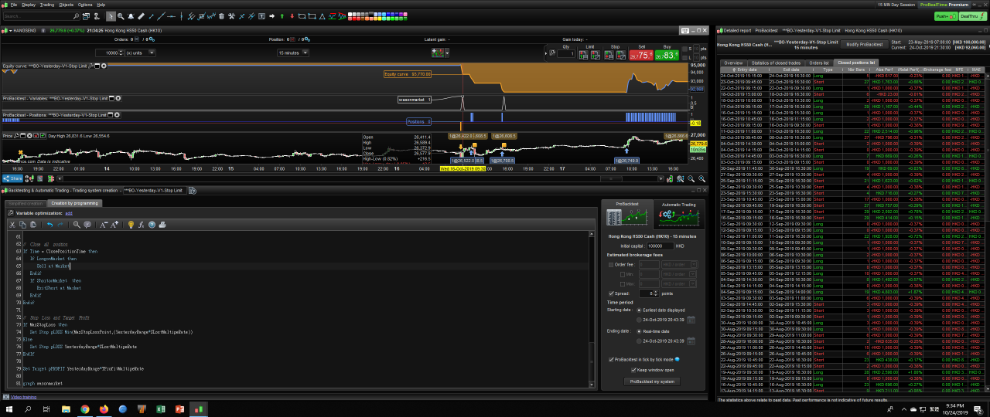The height and width of the screenshot is (417, 990).
Task: Toggle Keep window open checkbox
Action: 633,370
